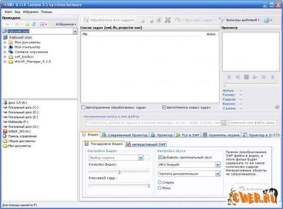283x209 pixels.
Task: Open the blue help icon dropdown
Action: pos(268,20)
